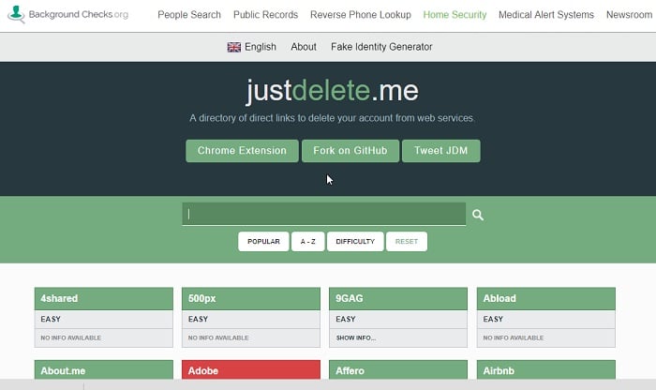Click the Chrome Extension button

click(x=242, y=151)
